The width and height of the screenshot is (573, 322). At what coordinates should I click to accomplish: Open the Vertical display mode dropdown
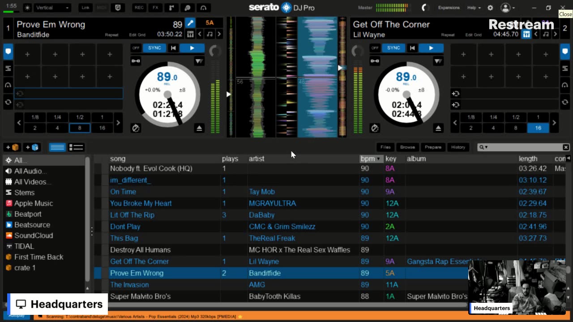pyautogui.click(x=52, y=8)
